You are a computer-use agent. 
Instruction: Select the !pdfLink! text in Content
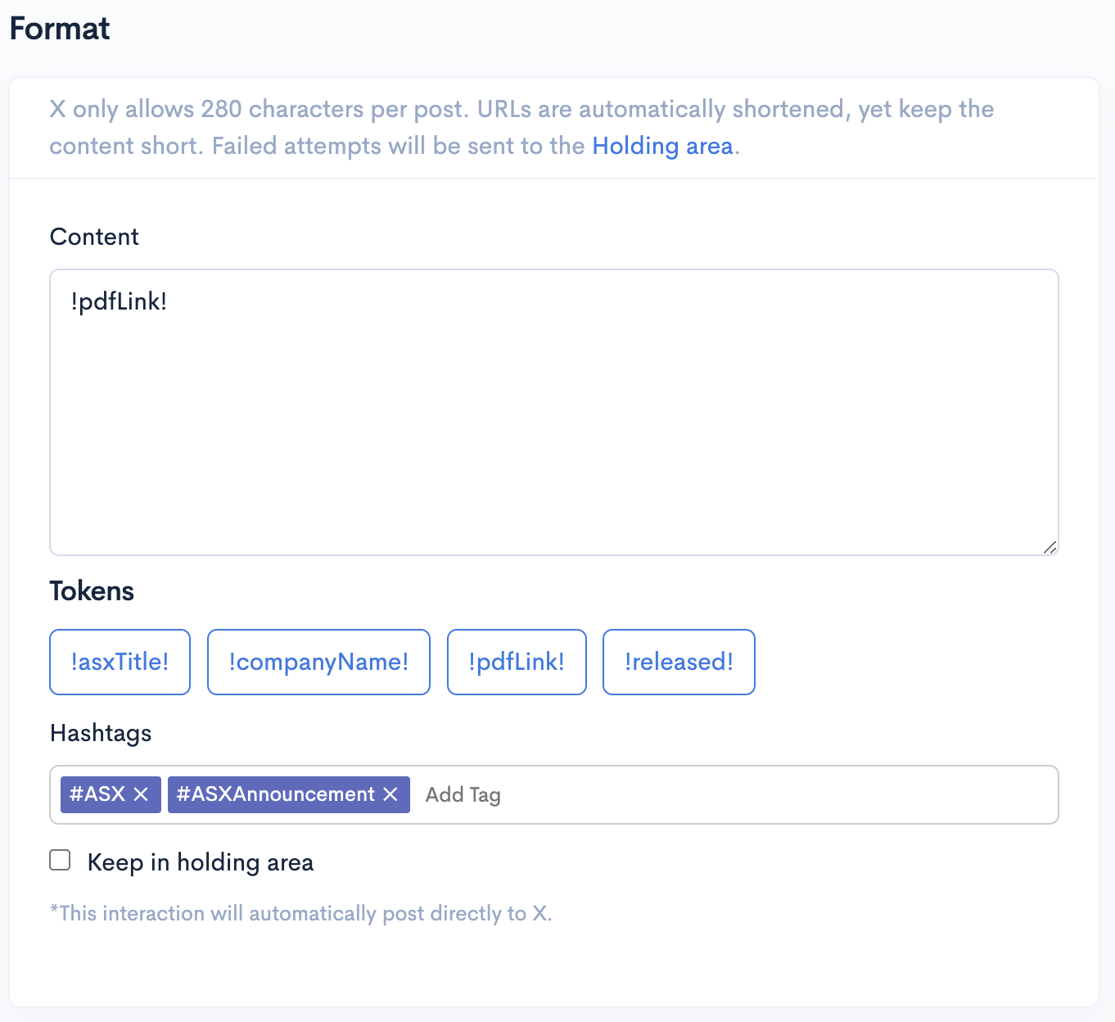[120, 301]
